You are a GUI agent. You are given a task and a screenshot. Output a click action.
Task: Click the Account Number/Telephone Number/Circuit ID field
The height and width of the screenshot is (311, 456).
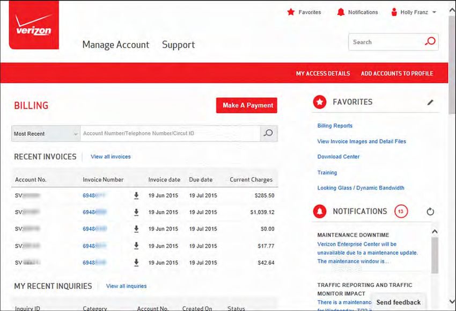coord(170,133)
